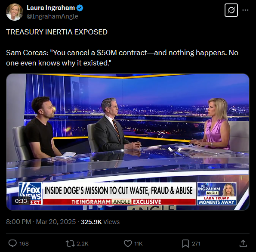
Task: Open the @IngrahamAngle handle link
Action: click(52, 16)
